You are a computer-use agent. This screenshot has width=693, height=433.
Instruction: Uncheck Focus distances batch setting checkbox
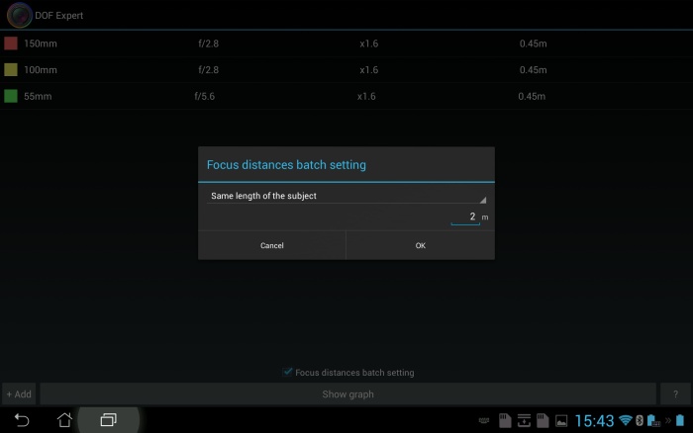point(288,373)
